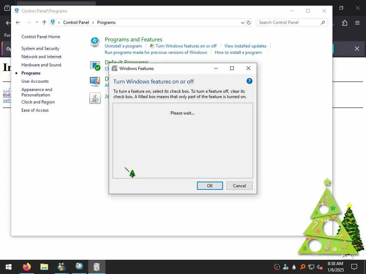Maximize the Windows Features dialog
366x274 pixels.
(232, 68)
